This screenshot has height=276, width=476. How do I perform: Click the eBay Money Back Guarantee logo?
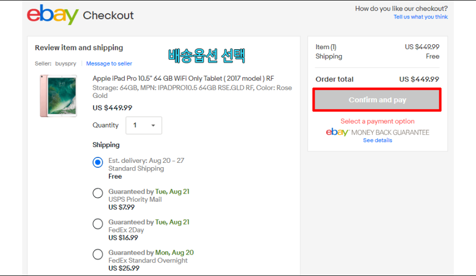[378, 132]
